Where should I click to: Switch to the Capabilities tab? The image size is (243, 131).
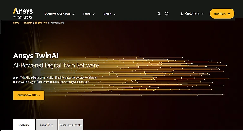tap(47, 125)
